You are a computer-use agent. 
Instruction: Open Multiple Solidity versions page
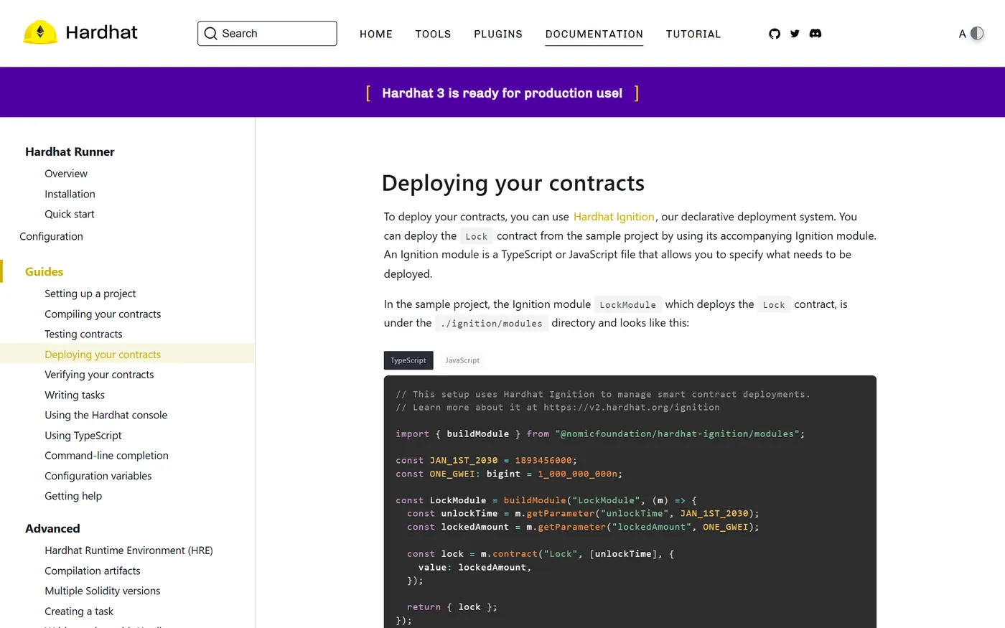103,591
